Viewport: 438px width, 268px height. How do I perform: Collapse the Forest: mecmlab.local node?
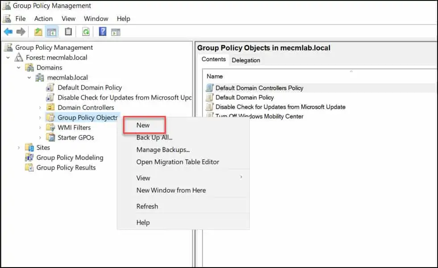(x=8, y=58)
